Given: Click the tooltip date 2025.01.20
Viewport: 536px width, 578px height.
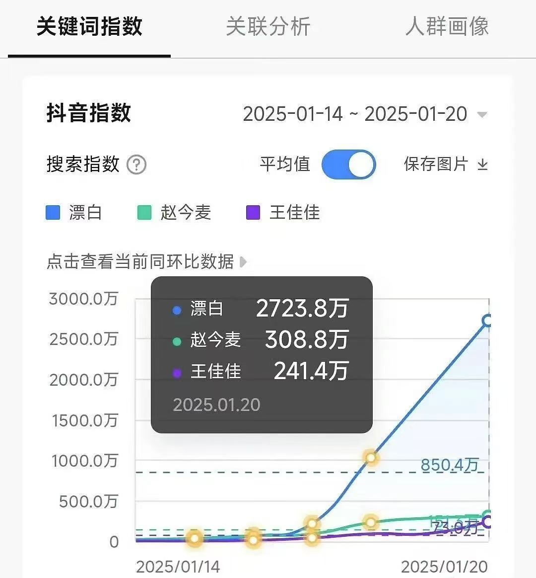Looking at the screenshot, I should point(216,405).
